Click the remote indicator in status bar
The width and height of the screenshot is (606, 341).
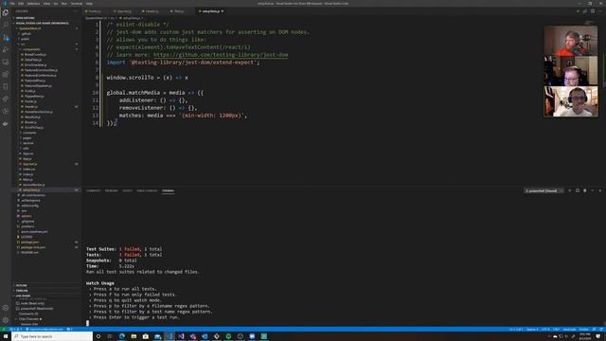[3, 330]
